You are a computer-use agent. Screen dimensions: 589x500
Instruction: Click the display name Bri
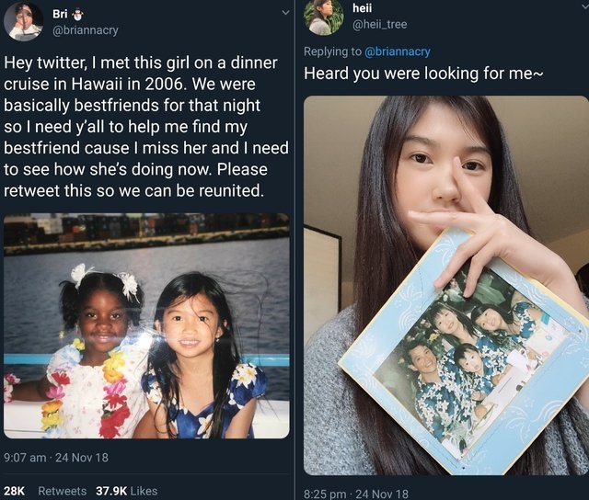pos(60,14)
